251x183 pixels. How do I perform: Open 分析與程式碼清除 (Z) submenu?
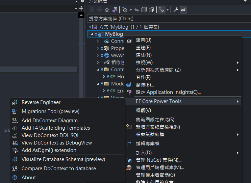[183, 70]
